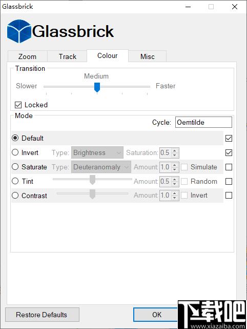
Task: Increase the Tint Amount spinner value
Action: 175,179
